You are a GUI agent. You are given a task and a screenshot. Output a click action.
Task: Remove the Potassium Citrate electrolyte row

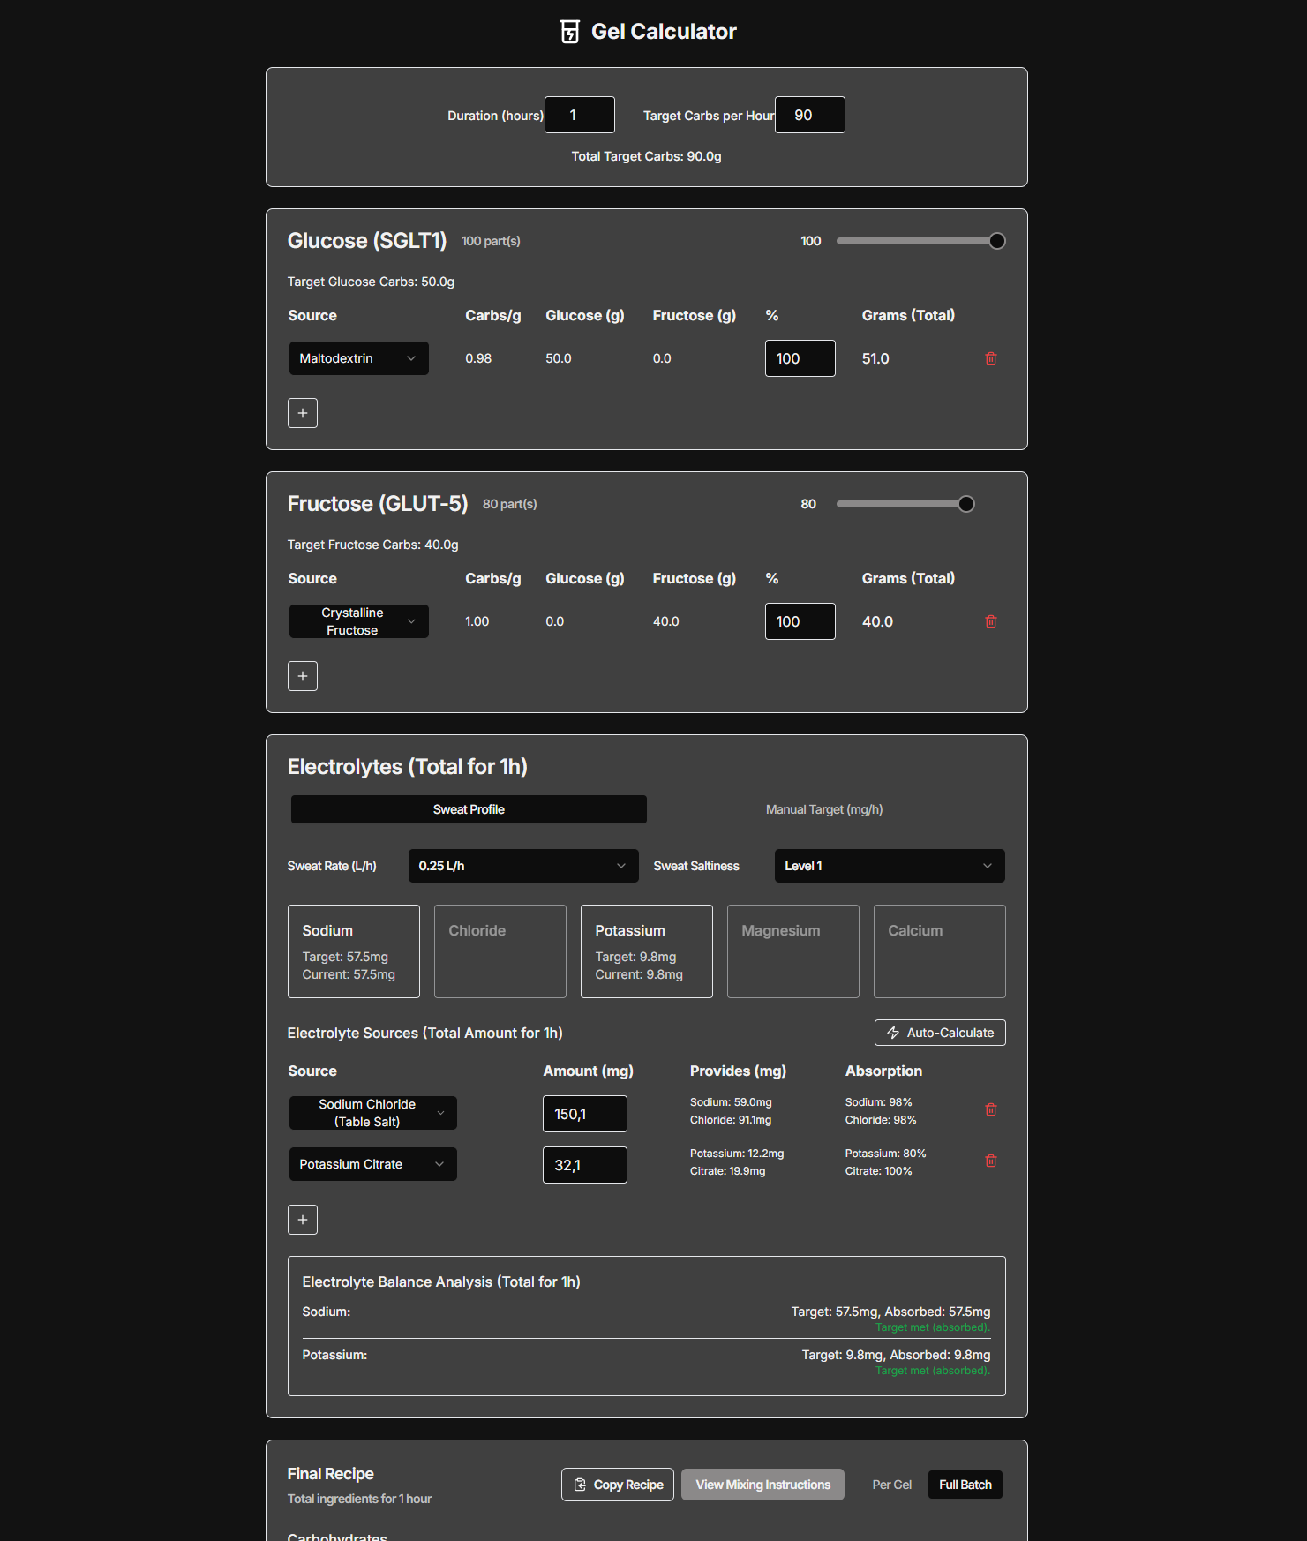click(991, 1161)
